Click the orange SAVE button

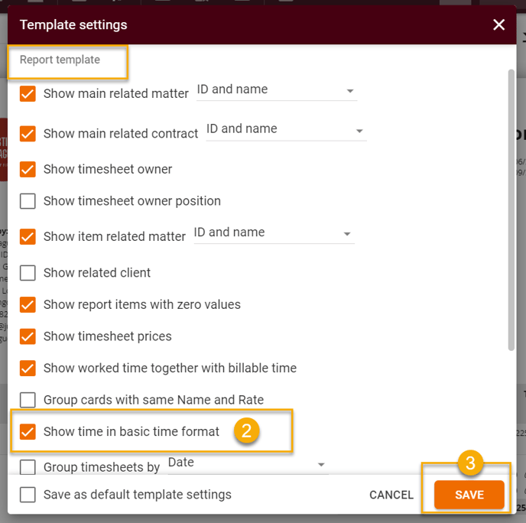(469, 495)
